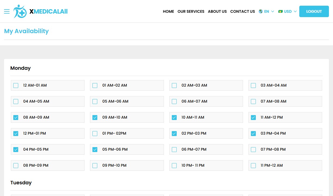Check the 01 PM-02 PM Monday slot
Viewport: 333px width, 196px height.
click(95, 133)
